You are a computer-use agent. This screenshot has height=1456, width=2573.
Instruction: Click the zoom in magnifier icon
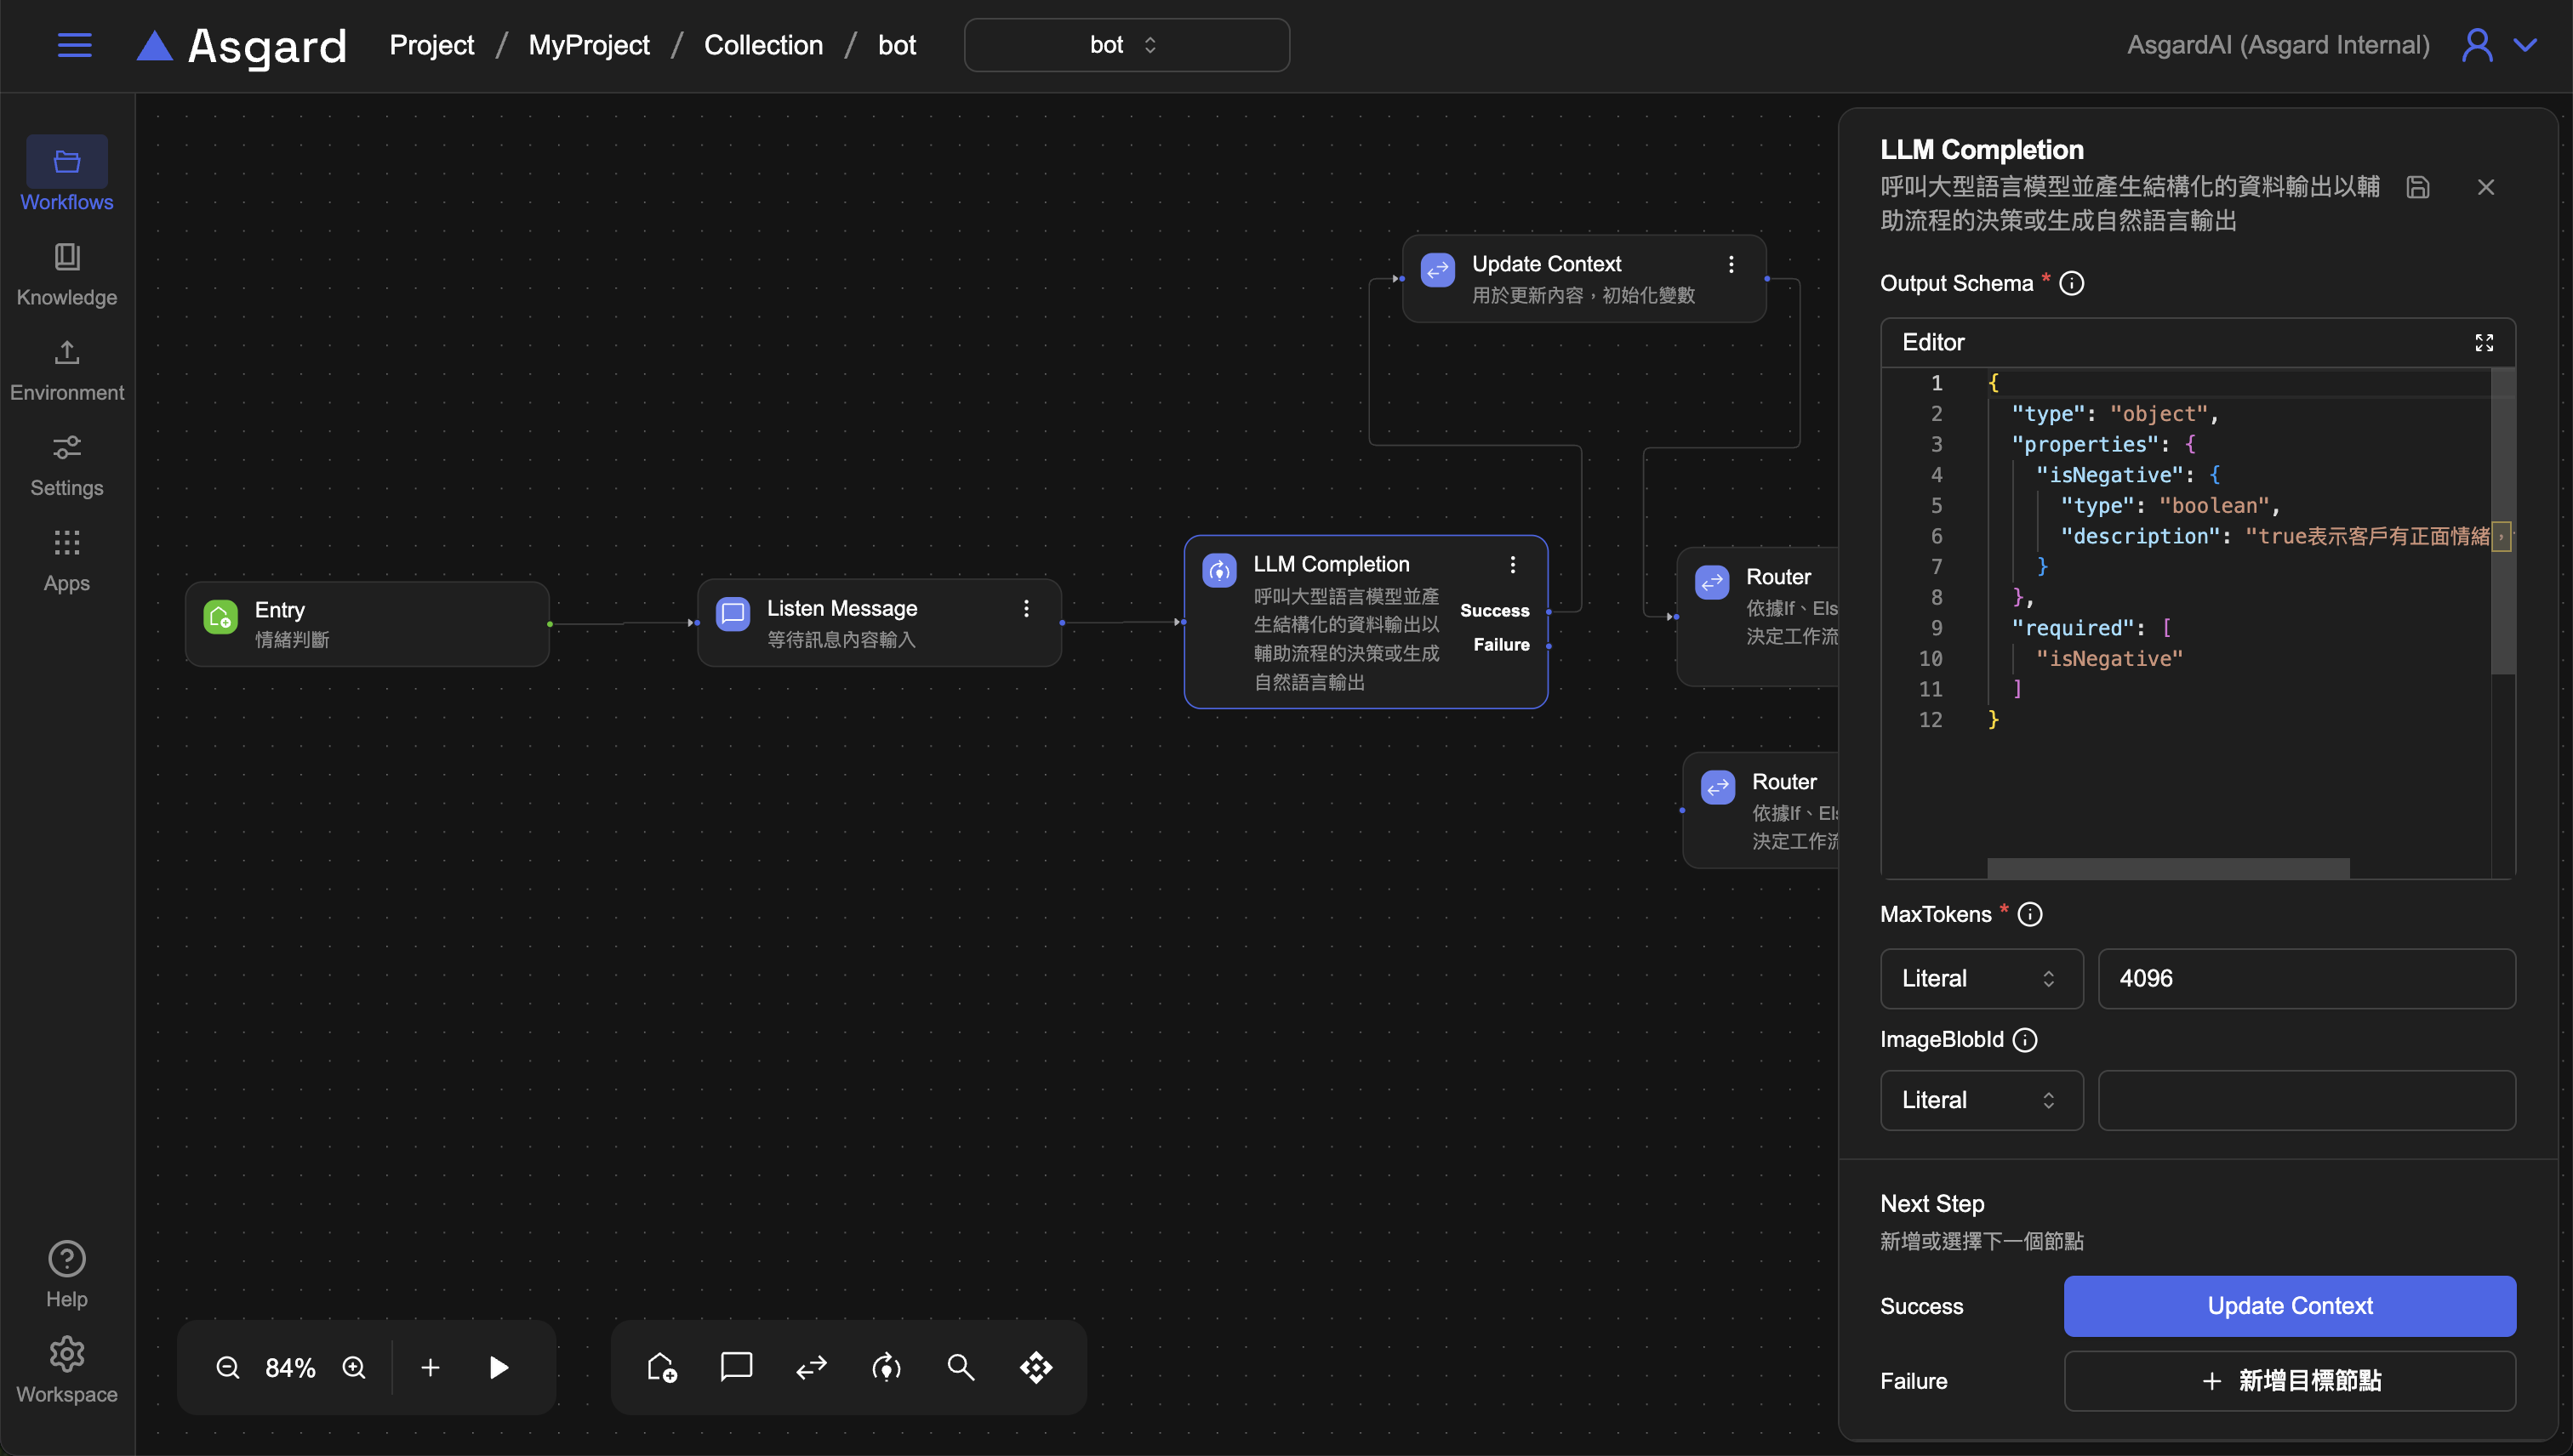click(354, 1367)
